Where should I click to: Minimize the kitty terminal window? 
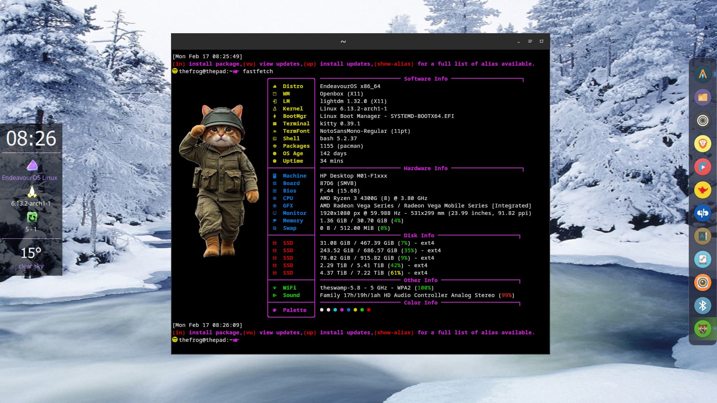(518, 41)
